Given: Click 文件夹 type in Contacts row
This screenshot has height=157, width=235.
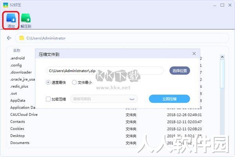Looking at the screenshot, I should (x=131, y=122).
